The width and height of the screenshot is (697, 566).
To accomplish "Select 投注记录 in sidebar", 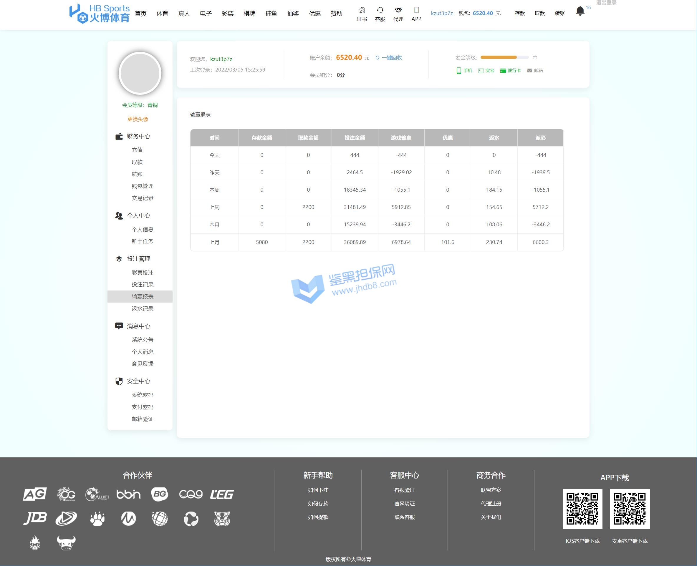I will [142, 284].
